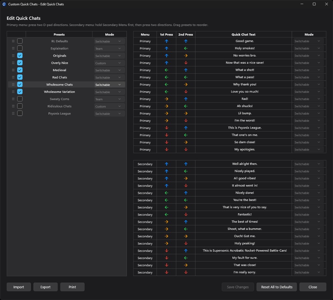Viewport: 333px width, 300px height.
Task: Click the 1st Press up arrow for Good game.
Action: [x=166, y=41]
